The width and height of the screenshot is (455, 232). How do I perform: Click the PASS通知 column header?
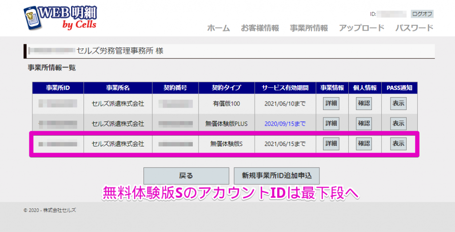pos(399,88)
